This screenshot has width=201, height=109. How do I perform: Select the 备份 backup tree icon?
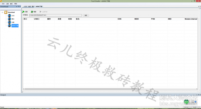[x=10, y=19]
